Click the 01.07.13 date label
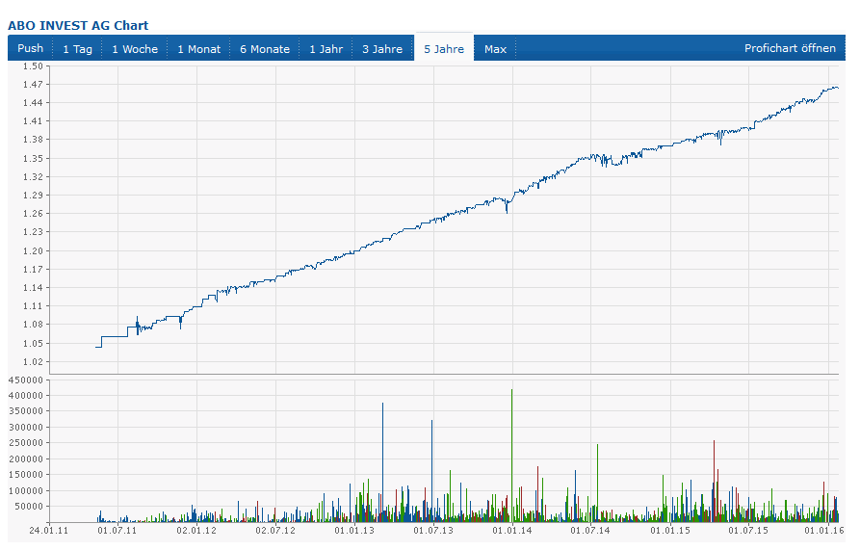The height and width of the screenshot is (550, 860). 433,531
